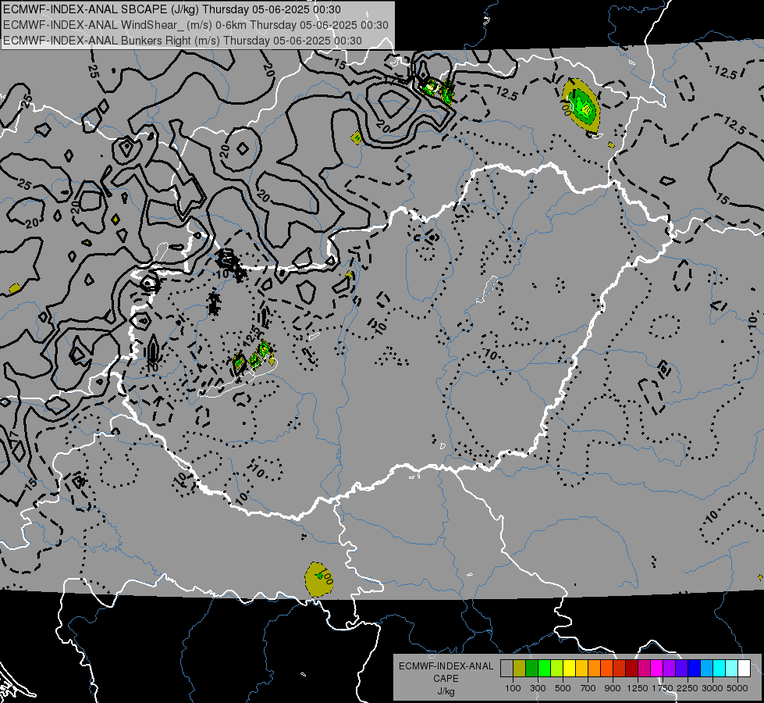The image size is (764, 703).
Task: Click the large green CAPE blob in the northeast
Action: [581, 105]
